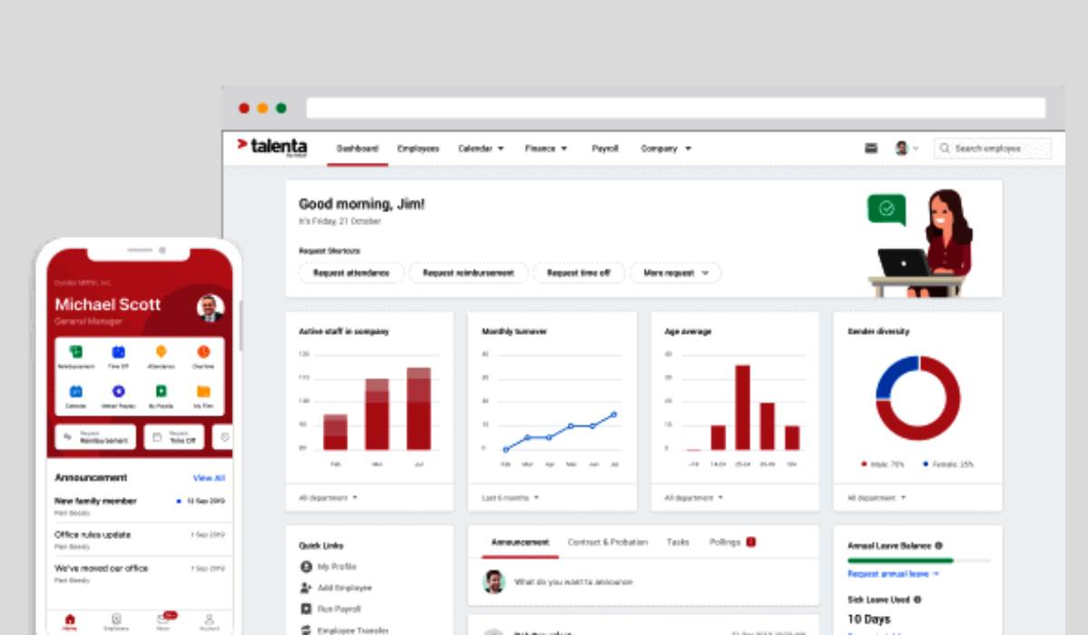1088x635 pixels.
Task: Click the Female legend in Gender diversity
Action: [948, 464]
